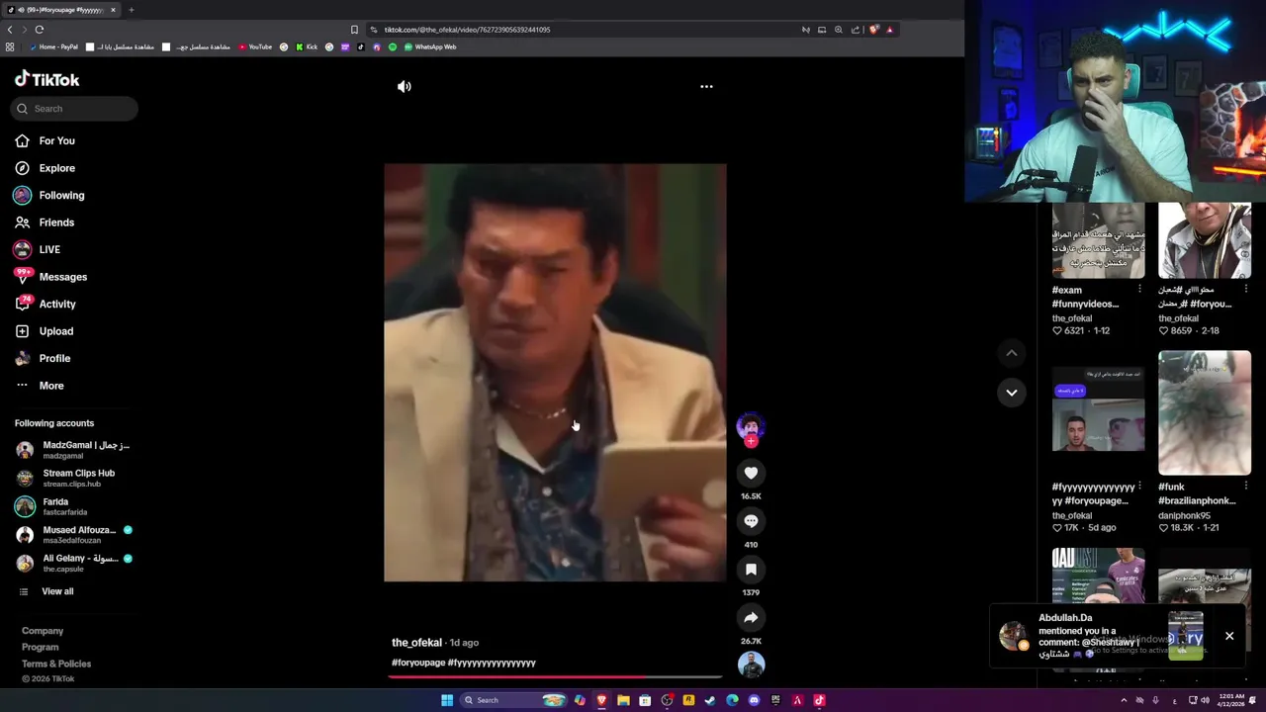1266x712 pixels.
Task: Open the Windows Start menu
Action: click(x=447, y=700)
